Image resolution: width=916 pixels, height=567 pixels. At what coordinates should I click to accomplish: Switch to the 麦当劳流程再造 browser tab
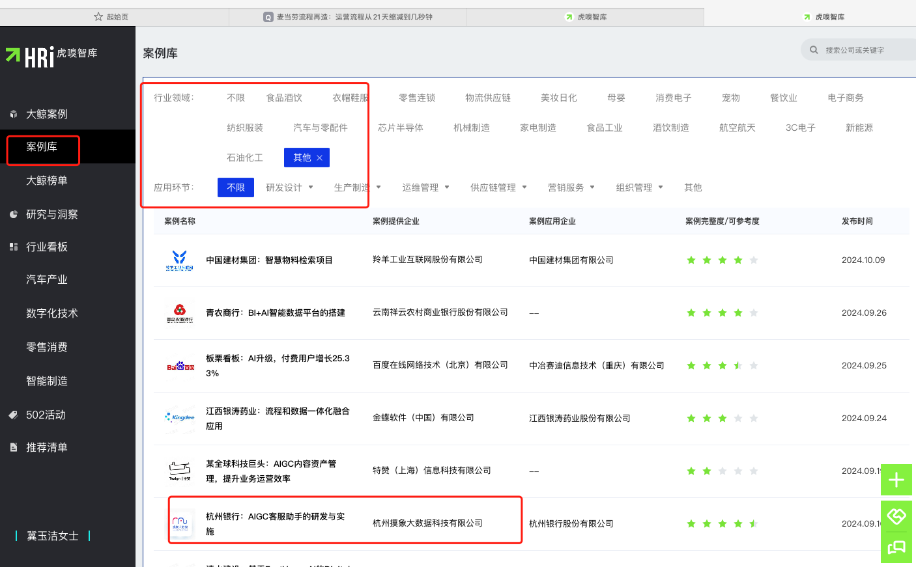tap(347, 16)
